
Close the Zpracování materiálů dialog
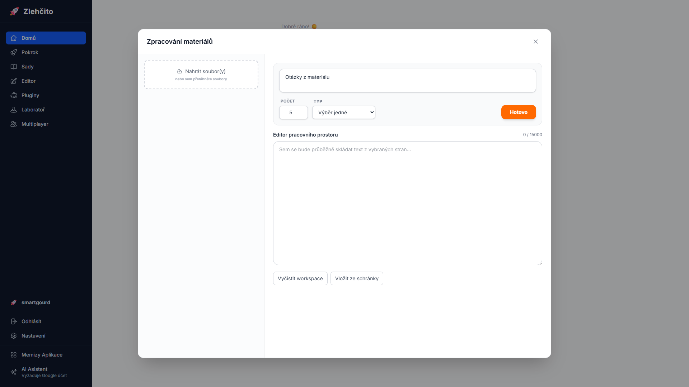[x=536, y=42]
